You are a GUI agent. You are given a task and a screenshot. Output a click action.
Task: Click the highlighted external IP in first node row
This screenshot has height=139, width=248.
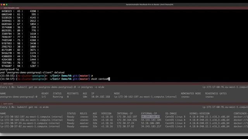(150, 117)
